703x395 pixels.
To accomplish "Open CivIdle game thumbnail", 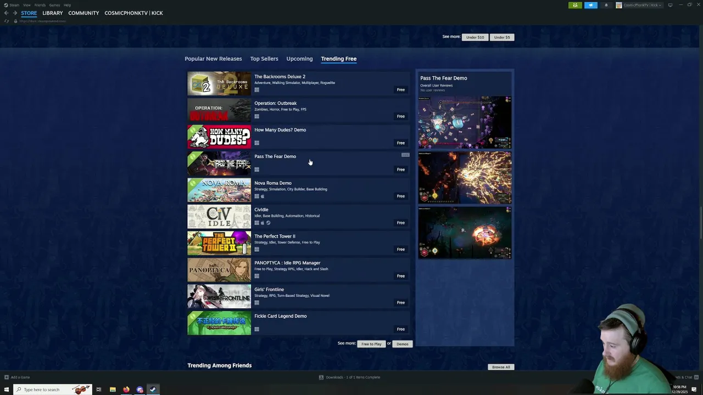I will (x=219, y=217).
